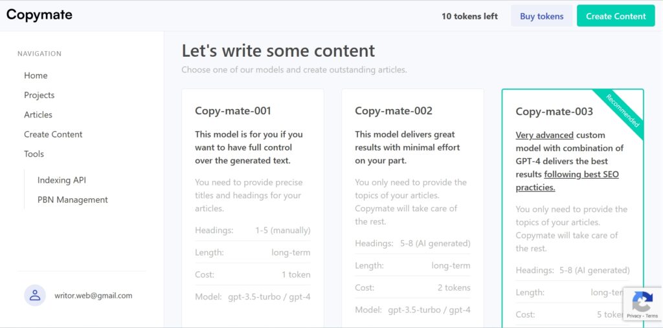This screenshot has width=663, height=328.
Task: Open PBN Management tool
Action: (x=73, y=200)
